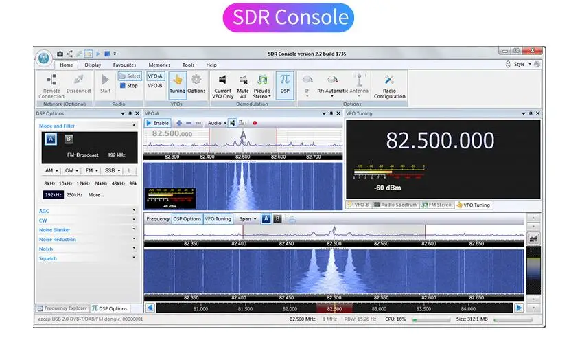Open the Favourites ribbon tab

(124, 65)
